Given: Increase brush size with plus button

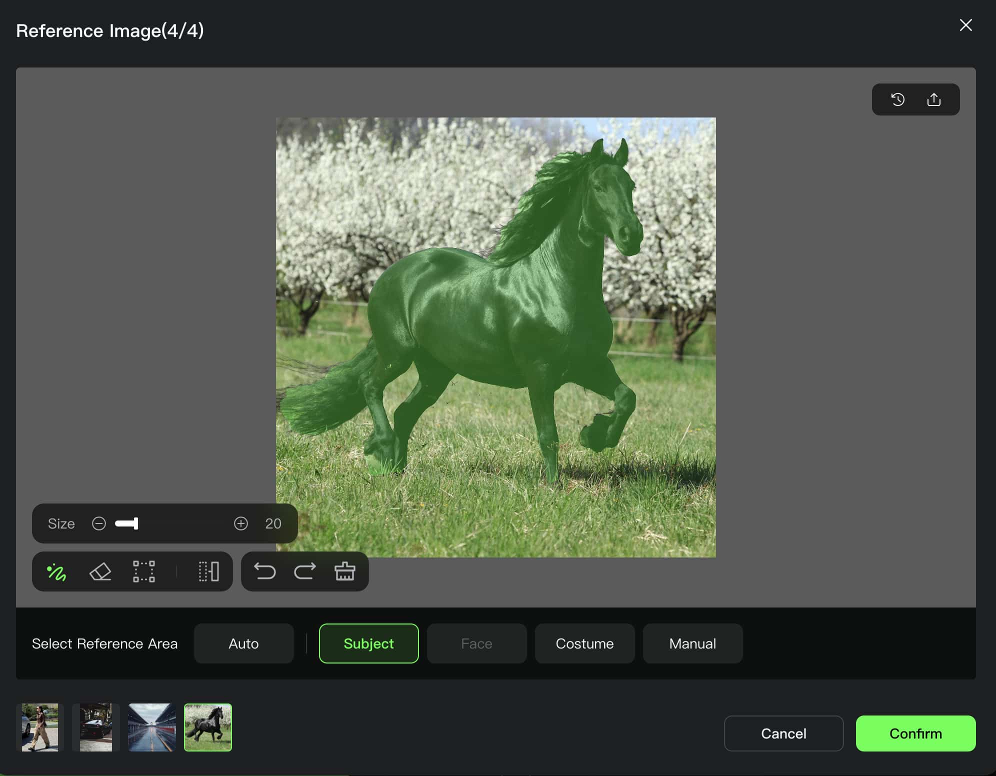Looking at the screenshot, I should click(241, 523).
